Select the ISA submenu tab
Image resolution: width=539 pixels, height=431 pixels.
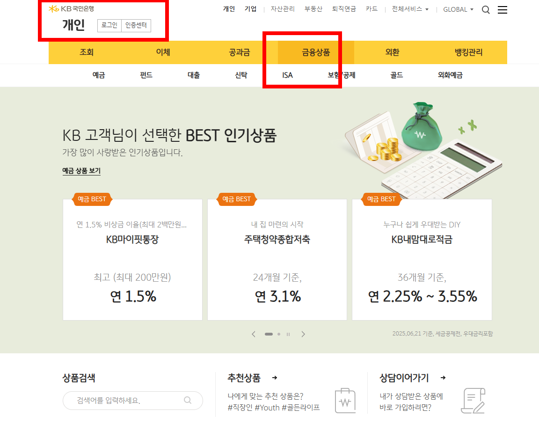tap(287, 75)
